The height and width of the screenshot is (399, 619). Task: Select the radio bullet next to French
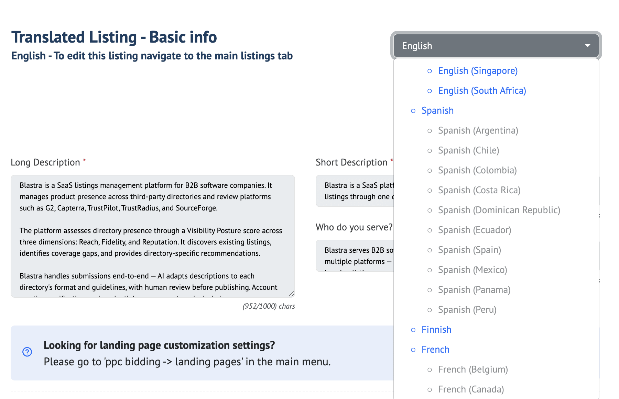[413, 350]
